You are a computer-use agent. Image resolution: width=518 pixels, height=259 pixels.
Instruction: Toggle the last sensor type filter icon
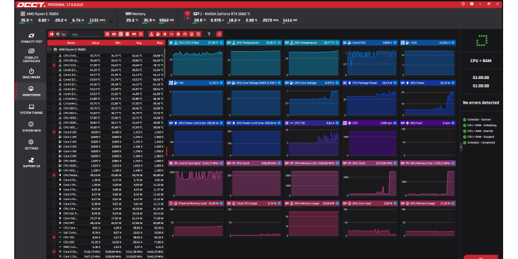click(198, 34)
